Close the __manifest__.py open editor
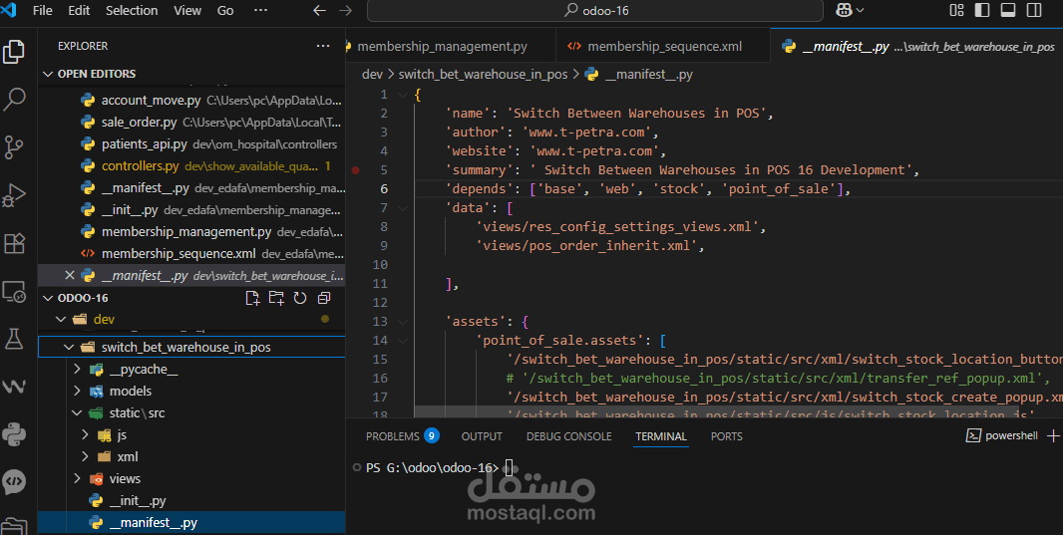The width and height of the screenshot is (1063, 535). pos(69,276)
